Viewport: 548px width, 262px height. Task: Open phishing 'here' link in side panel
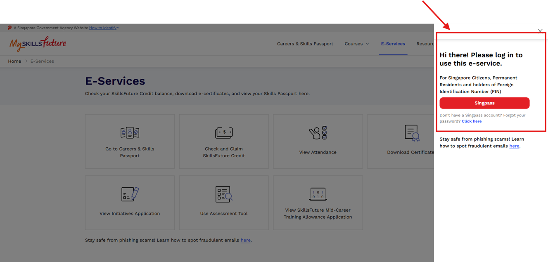pyautogui.click(x=514, y=146)
